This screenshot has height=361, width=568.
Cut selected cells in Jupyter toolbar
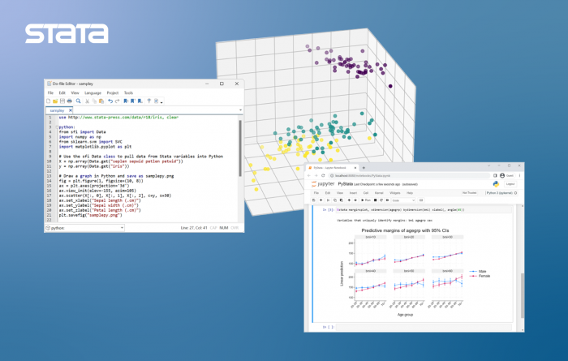(328, 200)
